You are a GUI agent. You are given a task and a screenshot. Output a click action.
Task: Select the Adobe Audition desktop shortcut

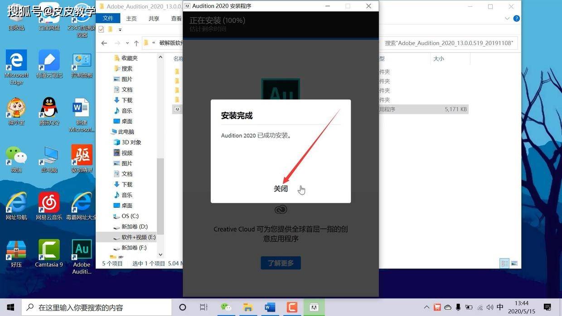pos(82,257)
